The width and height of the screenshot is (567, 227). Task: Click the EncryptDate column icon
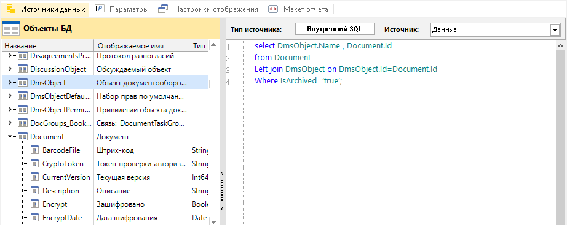pyautogui.click(x=34, y=218)
